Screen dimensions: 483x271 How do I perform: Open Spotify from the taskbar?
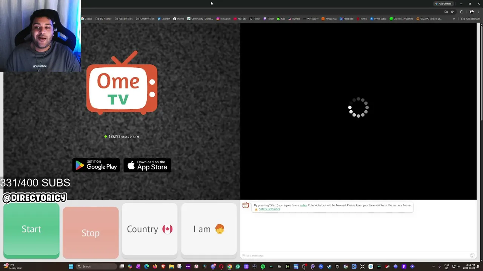point(263,266)
